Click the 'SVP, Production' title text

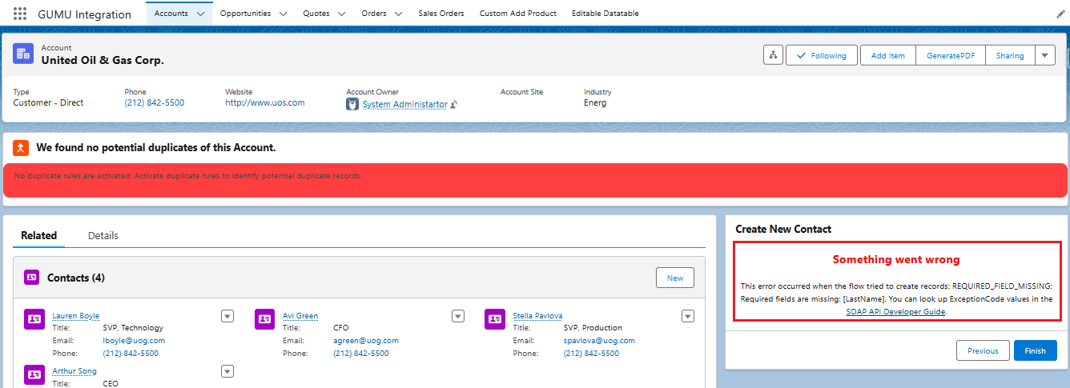pyautogui.click(x=593, y=327)
